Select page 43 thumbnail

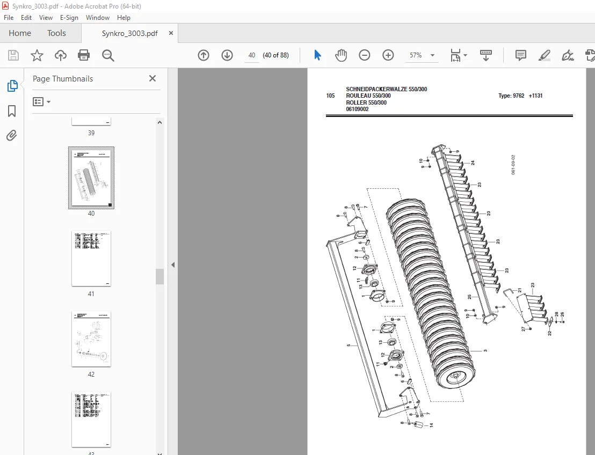[91, 420]
